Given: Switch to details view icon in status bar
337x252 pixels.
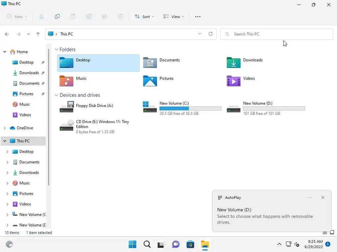Looking at the screenshot, I should coord(325,233).
